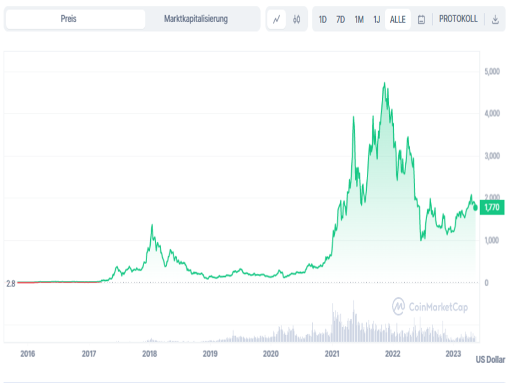Switch to line chart view icon
This screenshot has height=383, width=511.
[x=276, y=19]
